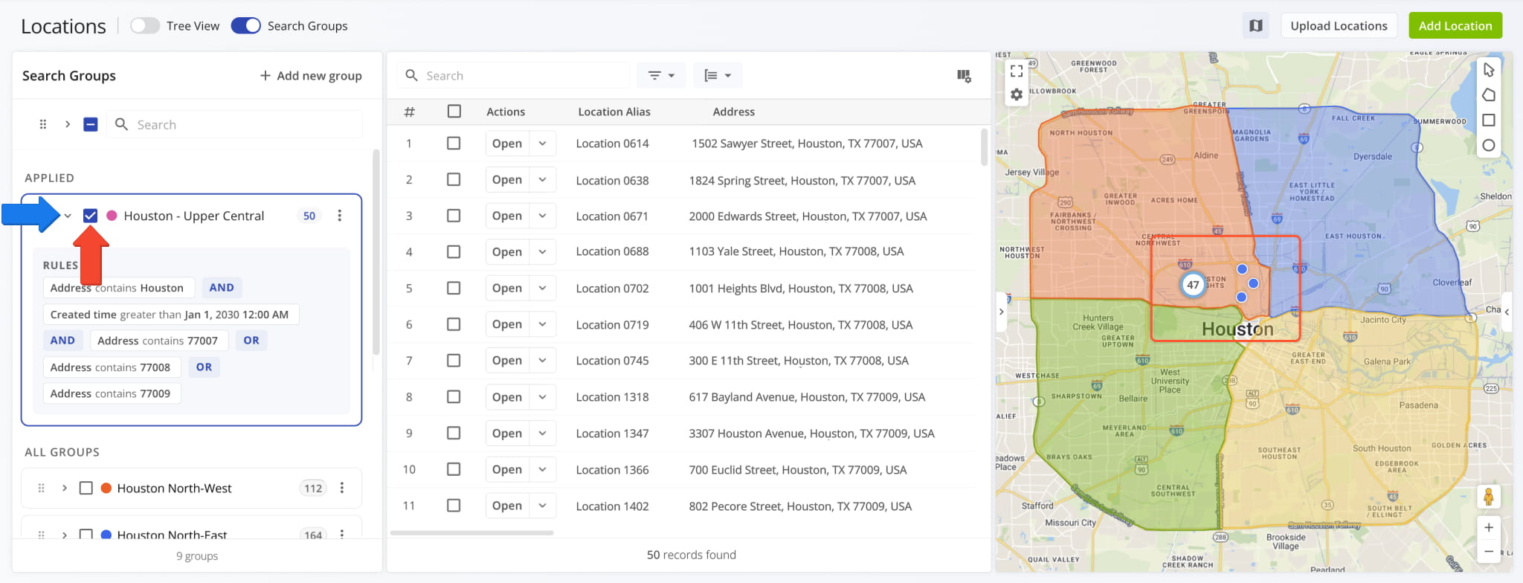This screenshot has width=1523, height=583.
Task: Open Location 0745 with Open button
Action: coord(507,361)
